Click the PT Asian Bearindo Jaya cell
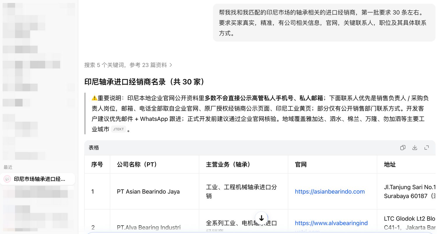Viewport: 437px width, 234px height. point(154,191)
